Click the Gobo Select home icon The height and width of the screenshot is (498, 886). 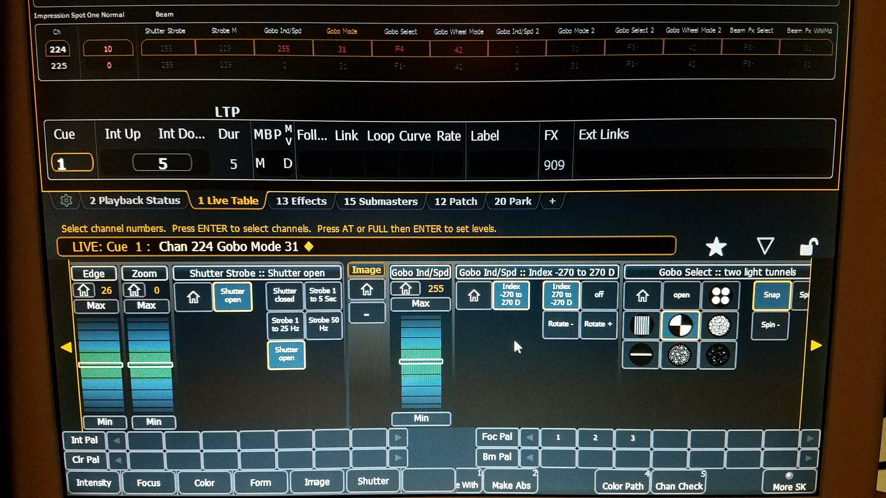pyautogui.click(x=642, y=295)
